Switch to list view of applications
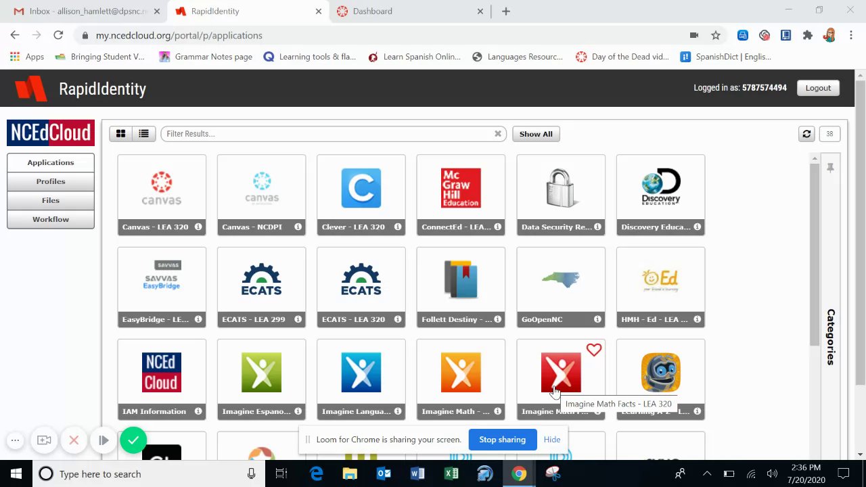The height and width of the screenshot is (487, 866). tap(143, 134)
